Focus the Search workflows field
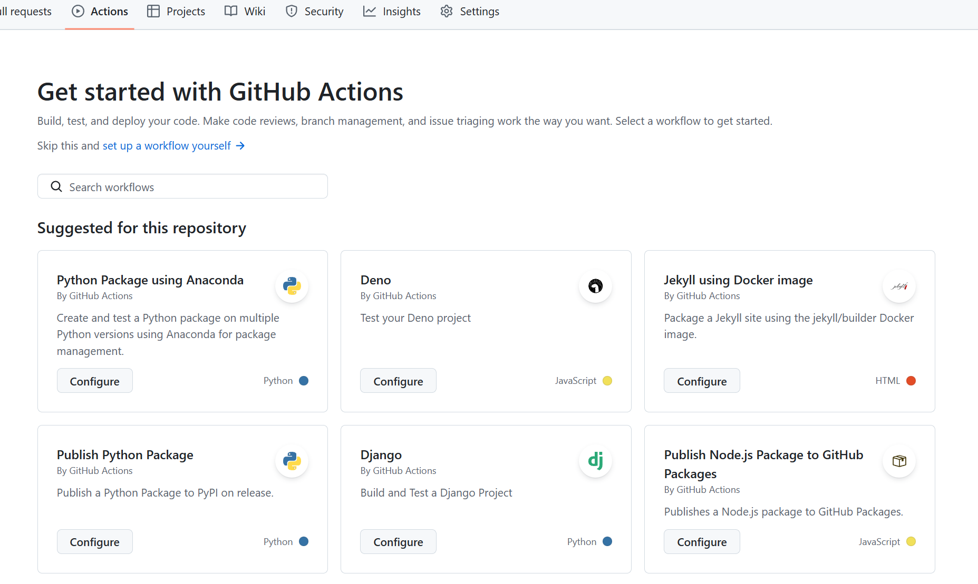The image size is (978, 584). tap(182, 186)
